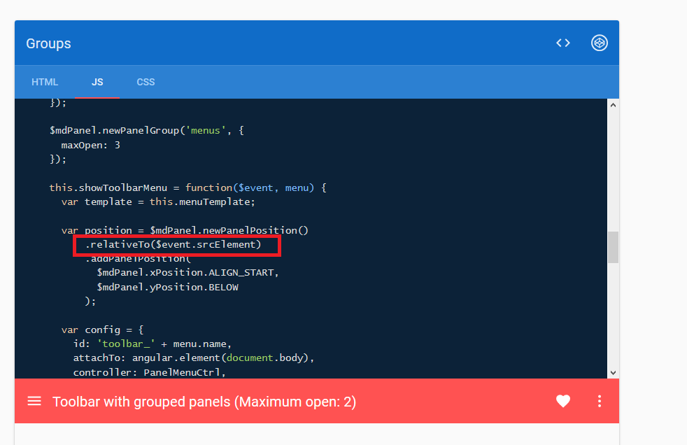
Task: Click the '.relativeTo($event.srcElement)' code line
Action: [173, 244]
